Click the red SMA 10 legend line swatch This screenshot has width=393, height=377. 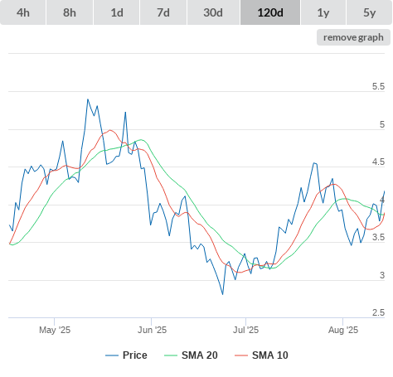coord(241,355)
